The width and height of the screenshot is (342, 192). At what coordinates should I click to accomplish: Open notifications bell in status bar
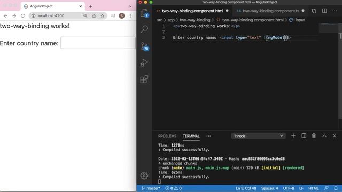point(336,188)
